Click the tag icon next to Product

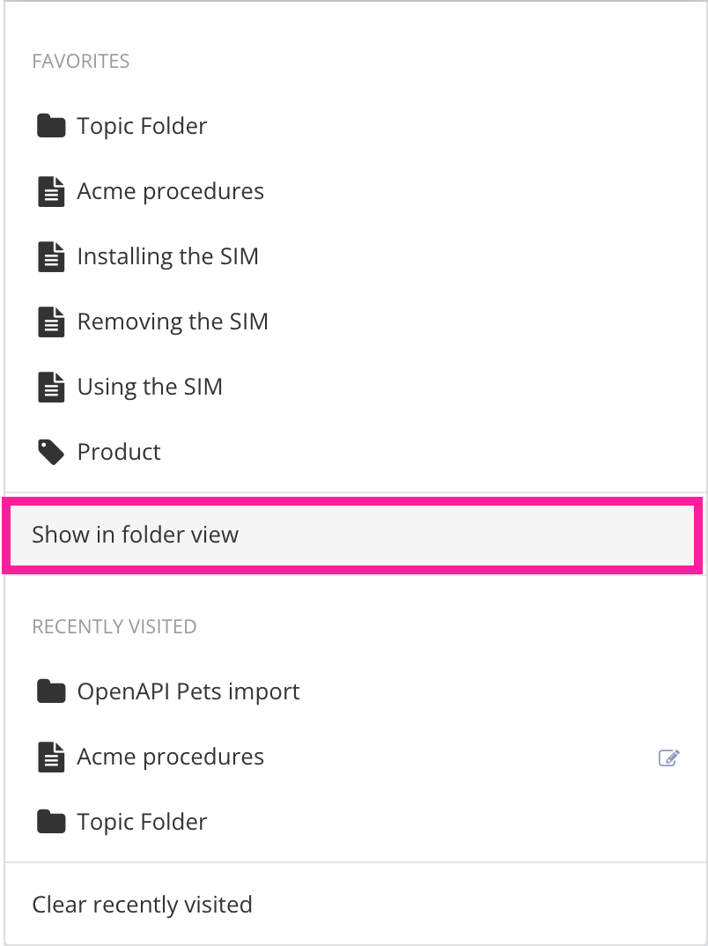coord(51,451)
